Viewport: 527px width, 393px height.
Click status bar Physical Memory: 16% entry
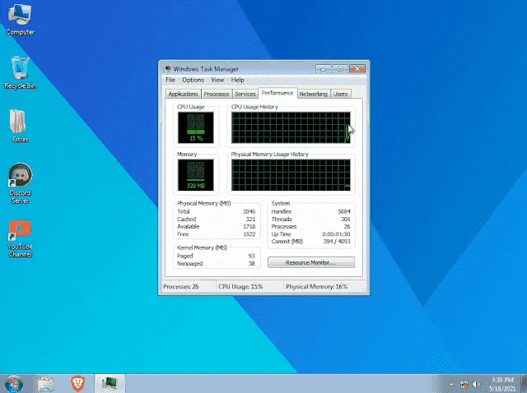tap(316, 287)
